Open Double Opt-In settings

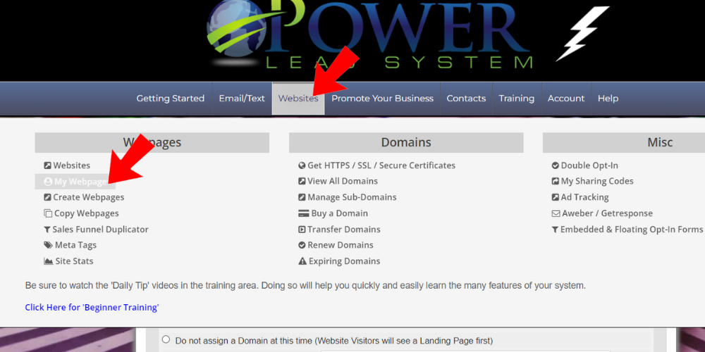tap(589, 165)
